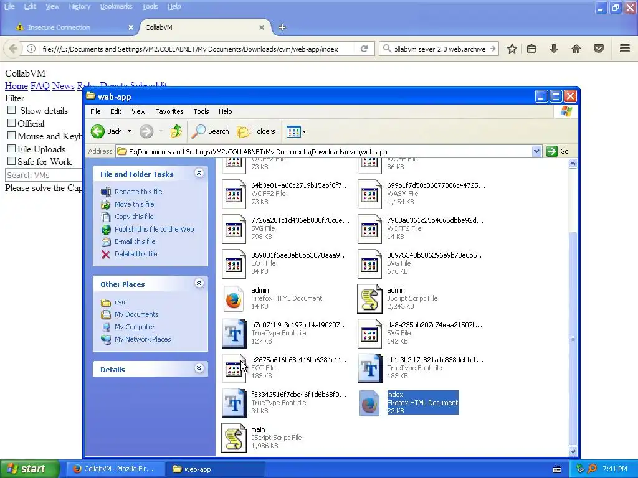
Task: Open the Back button history dropdown
Action: (x=130, y=131)
